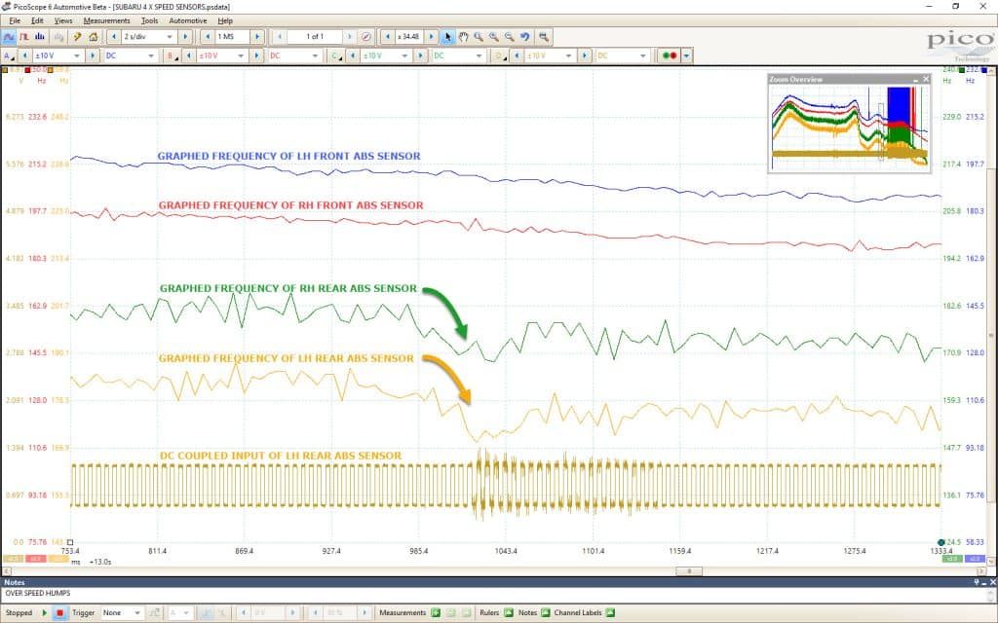Click the Measurements label in status bar
This screenshot has width=998, height=623.
tap(403, 613)
